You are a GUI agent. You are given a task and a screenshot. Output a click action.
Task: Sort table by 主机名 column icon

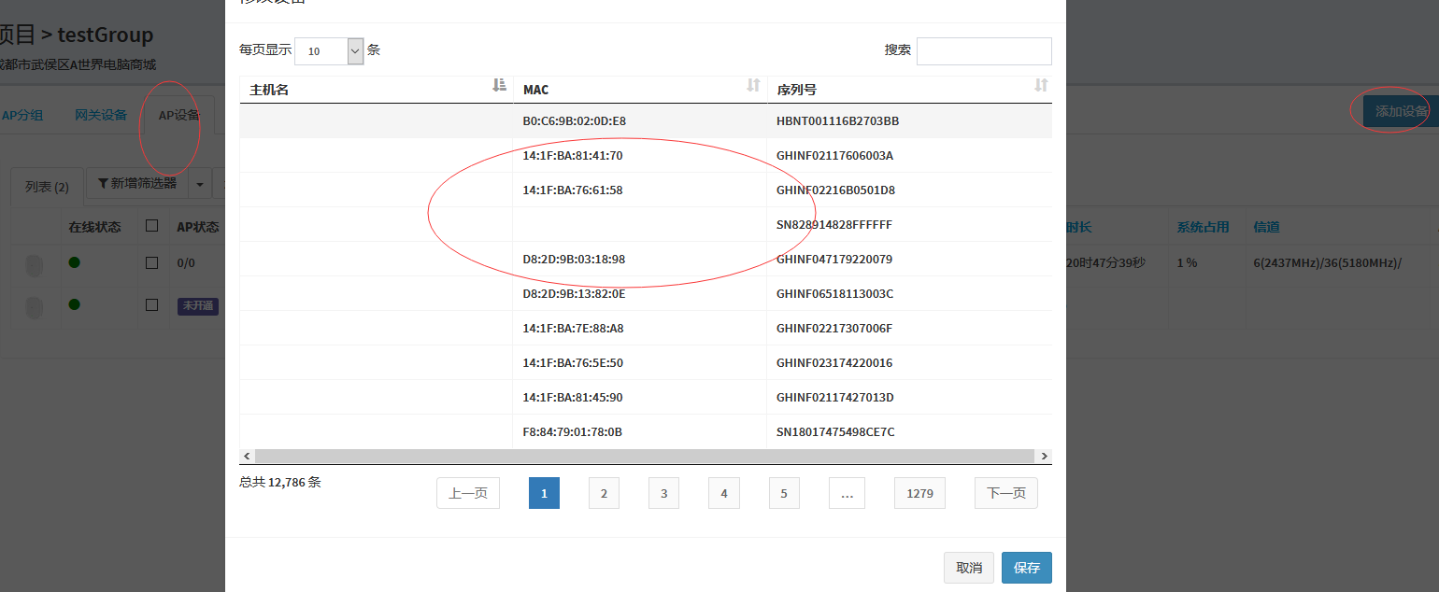499,86
